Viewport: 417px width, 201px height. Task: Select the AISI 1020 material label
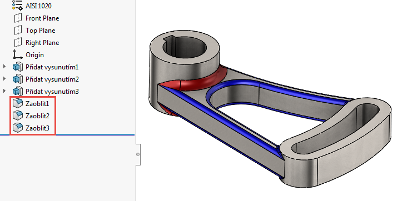click(38, 6)
